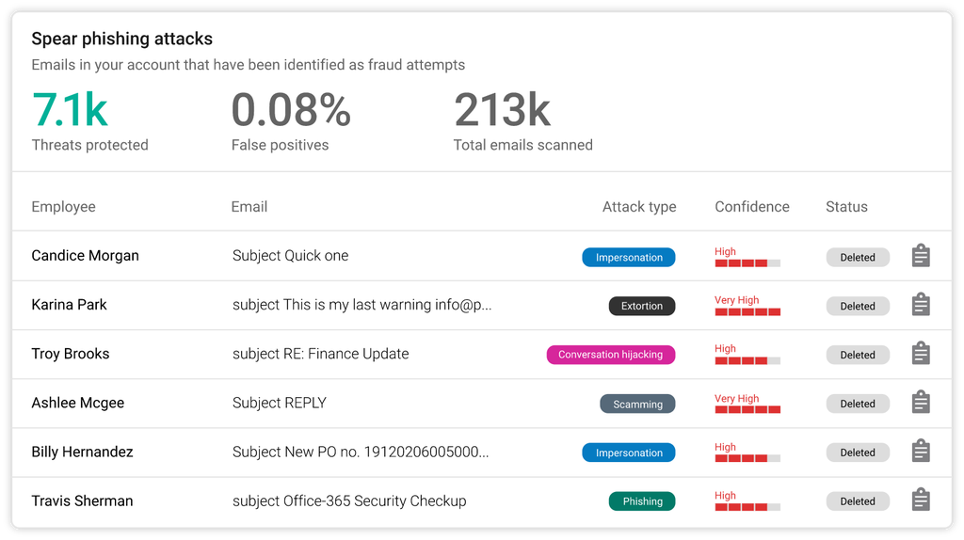Open clipboard report icon for Karina Park
The width and height of the screenshot is (964, 540).
[921, 305]
